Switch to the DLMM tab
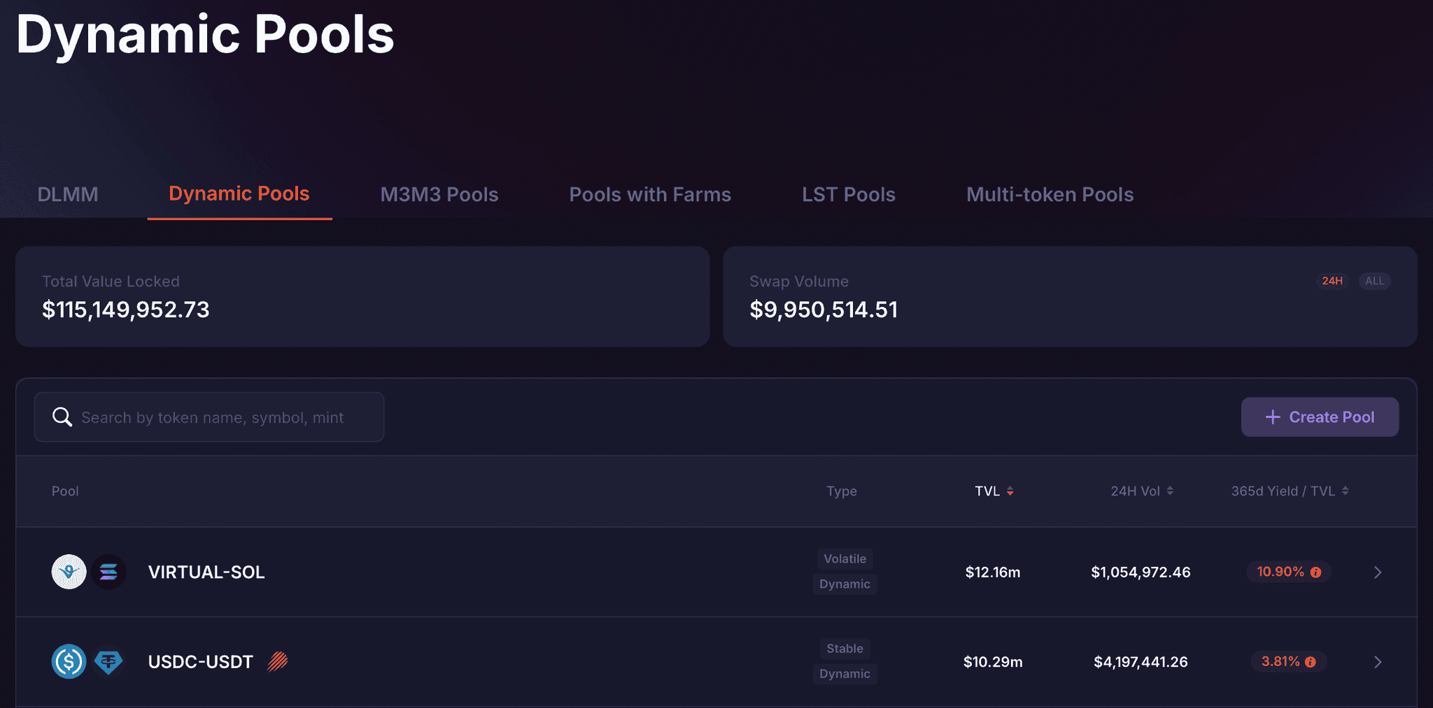This screenshot has height=708, width=1433. (x=68, y=194)
